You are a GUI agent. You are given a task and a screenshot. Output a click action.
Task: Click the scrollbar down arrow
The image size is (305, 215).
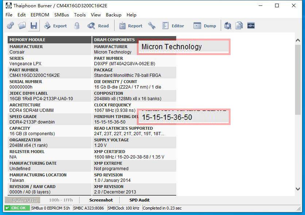point(298,189)
